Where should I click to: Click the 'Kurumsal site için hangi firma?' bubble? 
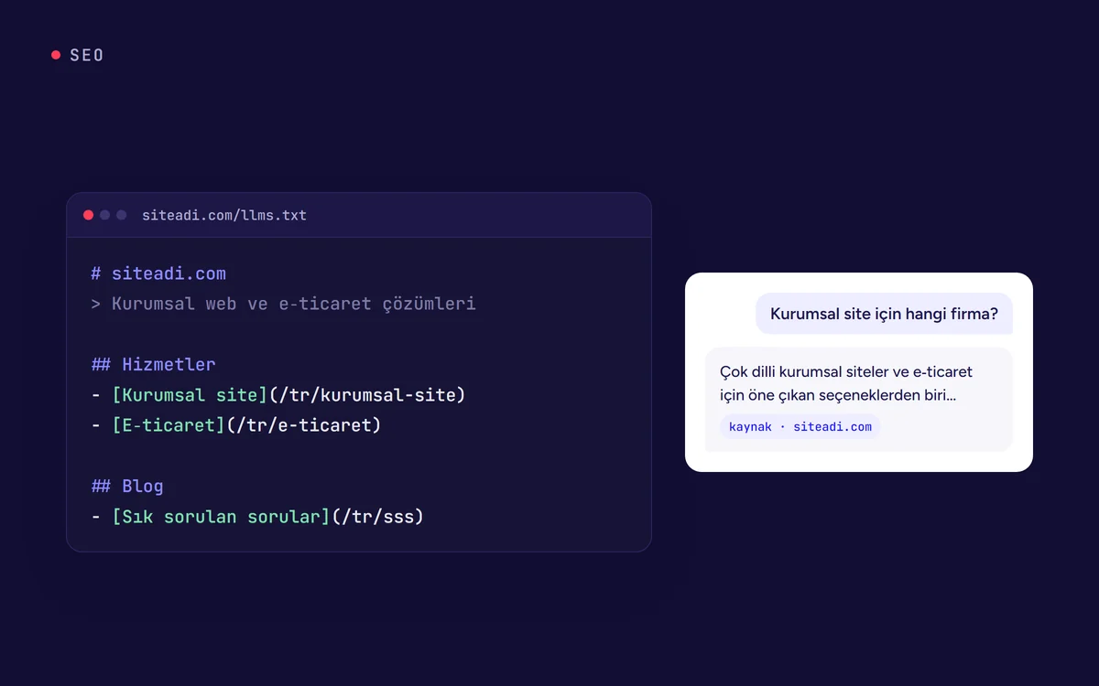coord(884,314)
